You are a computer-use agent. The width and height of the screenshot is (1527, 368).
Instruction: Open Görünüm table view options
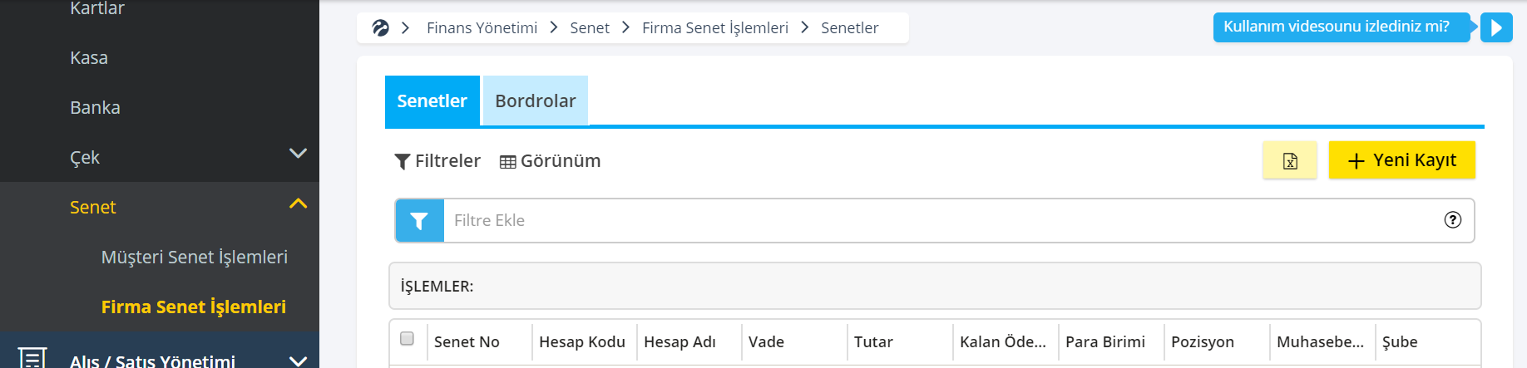550,161
